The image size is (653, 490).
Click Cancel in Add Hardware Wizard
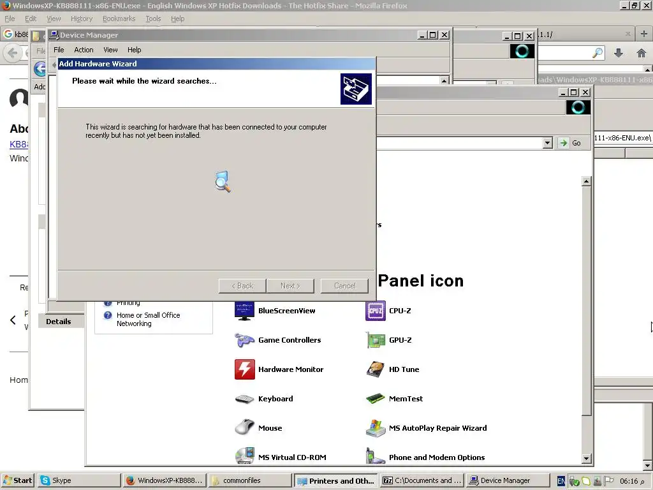pyautogui.click(x=345, y=286)
